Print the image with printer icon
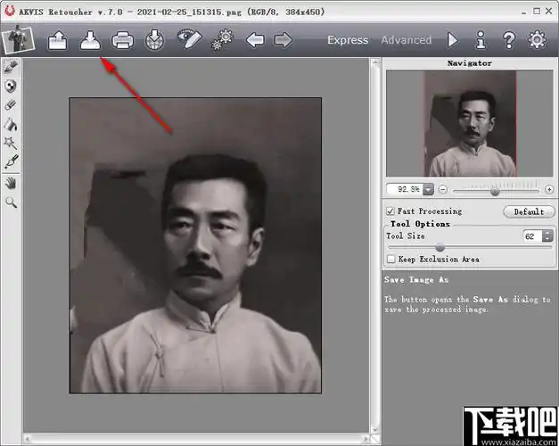The image size is (559, 446). coord(123,40)
